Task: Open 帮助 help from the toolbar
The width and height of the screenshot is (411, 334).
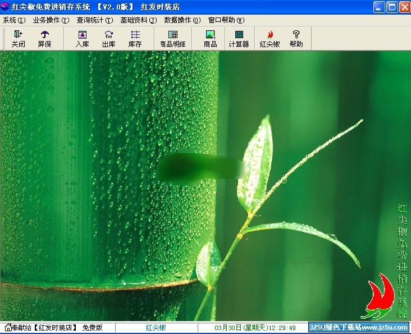Action: (x=296, y=38)
